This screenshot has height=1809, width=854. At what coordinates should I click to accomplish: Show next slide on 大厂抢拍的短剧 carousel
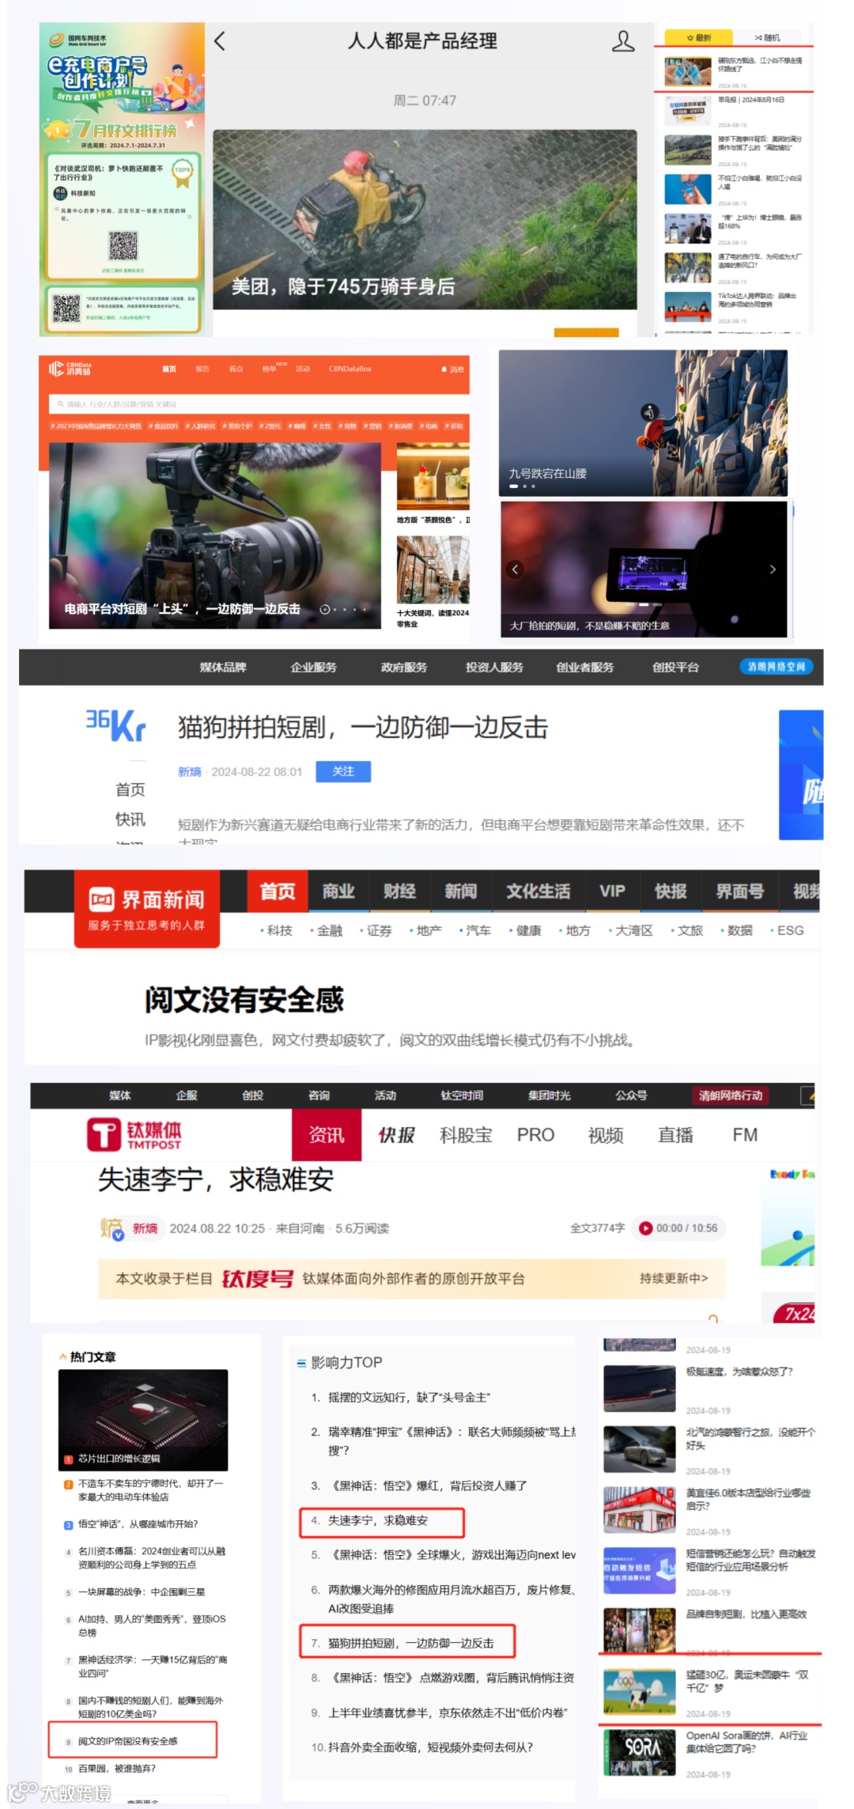pos(773,570)
